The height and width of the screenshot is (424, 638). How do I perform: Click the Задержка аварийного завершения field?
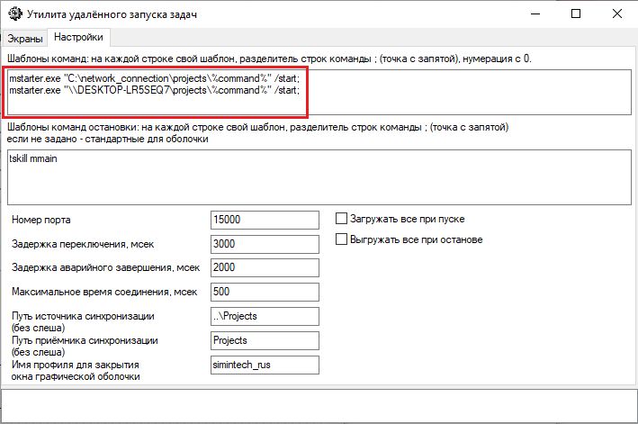pyautogui.click(x=264, y=267)
